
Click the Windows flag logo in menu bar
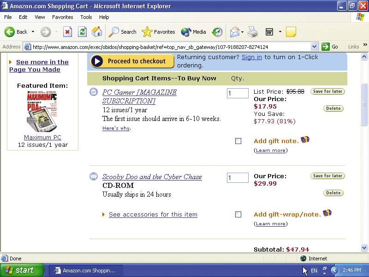pyautogui.click(x=360, y=17)
